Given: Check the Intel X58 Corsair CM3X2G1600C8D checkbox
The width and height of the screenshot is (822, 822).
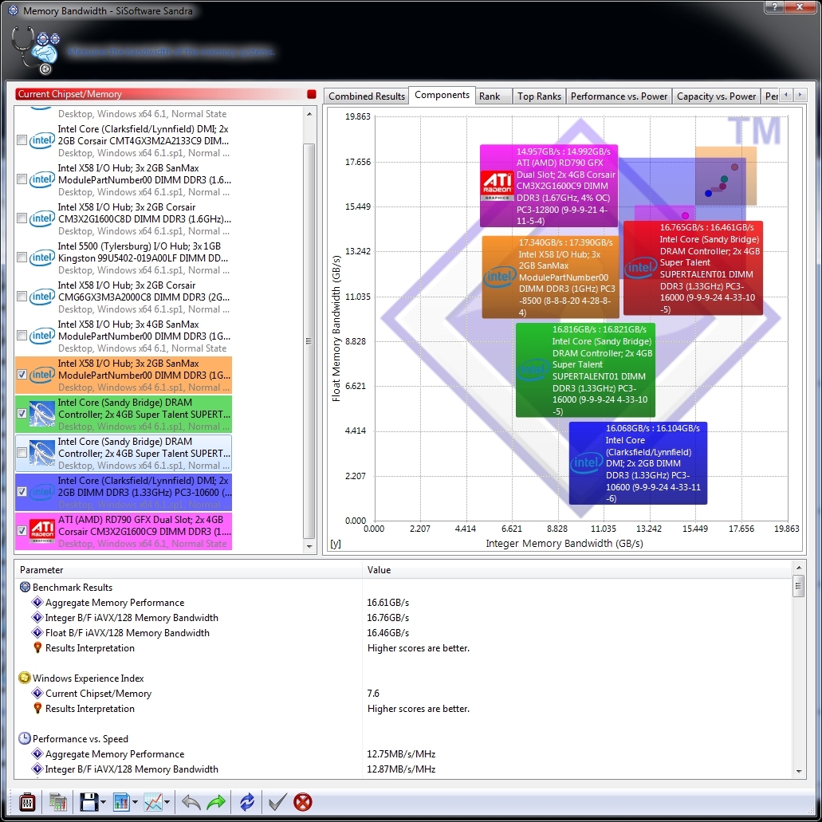Looking at the screenshot, I should click(22, 218).
